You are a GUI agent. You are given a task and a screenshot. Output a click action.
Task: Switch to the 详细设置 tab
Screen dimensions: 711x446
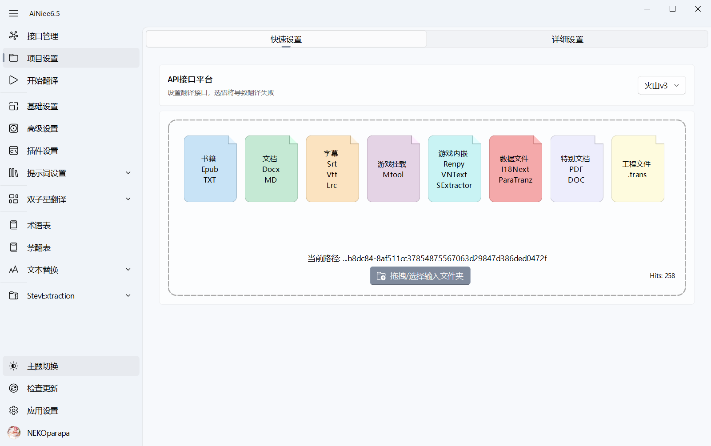point(567,39)
